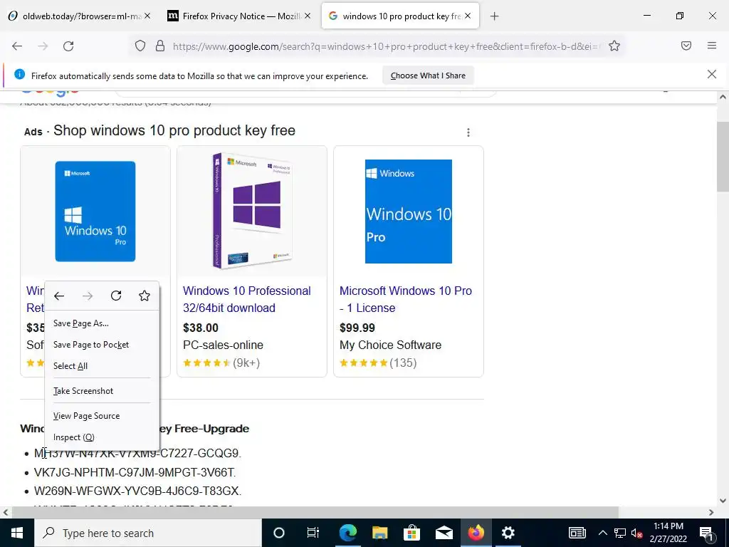Choose Take Screenshot from context menu
Image resolution: width=729 pixels, height=547 pixels.
click(102, 391)
